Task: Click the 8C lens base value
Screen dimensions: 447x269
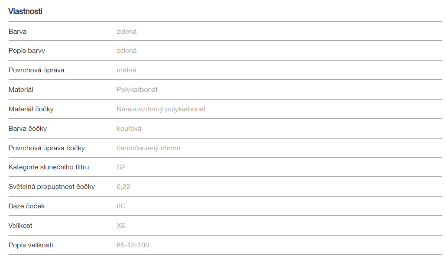Action: (121, 206)
